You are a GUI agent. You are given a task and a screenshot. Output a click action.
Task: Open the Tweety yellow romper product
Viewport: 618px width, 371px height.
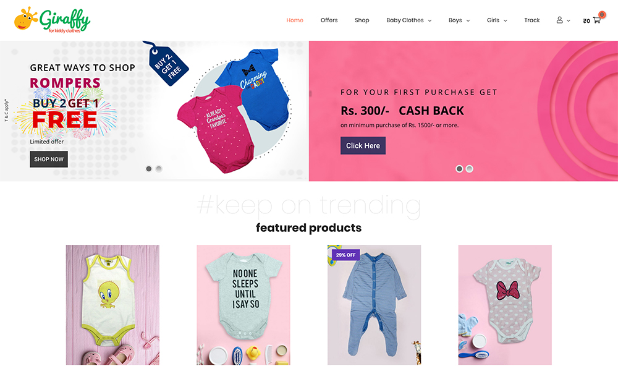(x=112, y=305)
